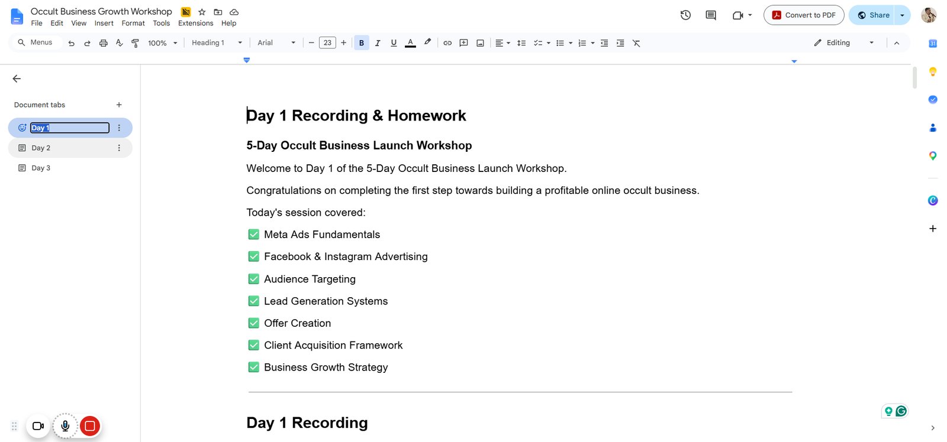
Task: Activate spelling and grammar check icon
Action: click(119, 43)
